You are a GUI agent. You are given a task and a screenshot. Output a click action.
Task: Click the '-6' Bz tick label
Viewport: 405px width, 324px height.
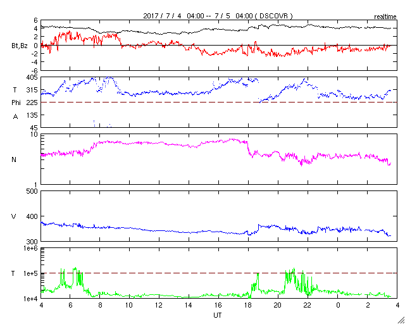click(x=35, y=70)
